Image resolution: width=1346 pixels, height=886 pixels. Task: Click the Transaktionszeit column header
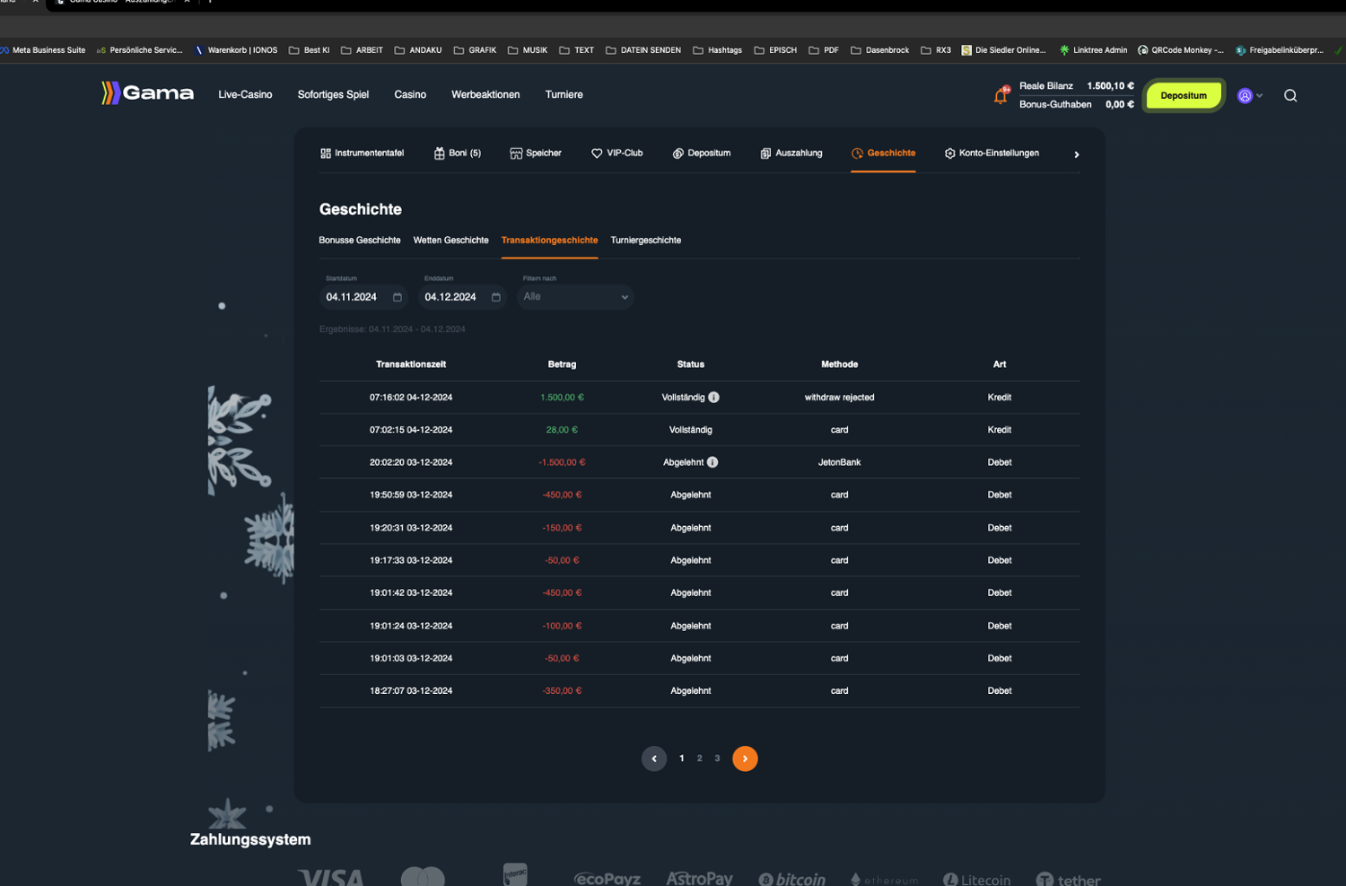pos(411,364)
